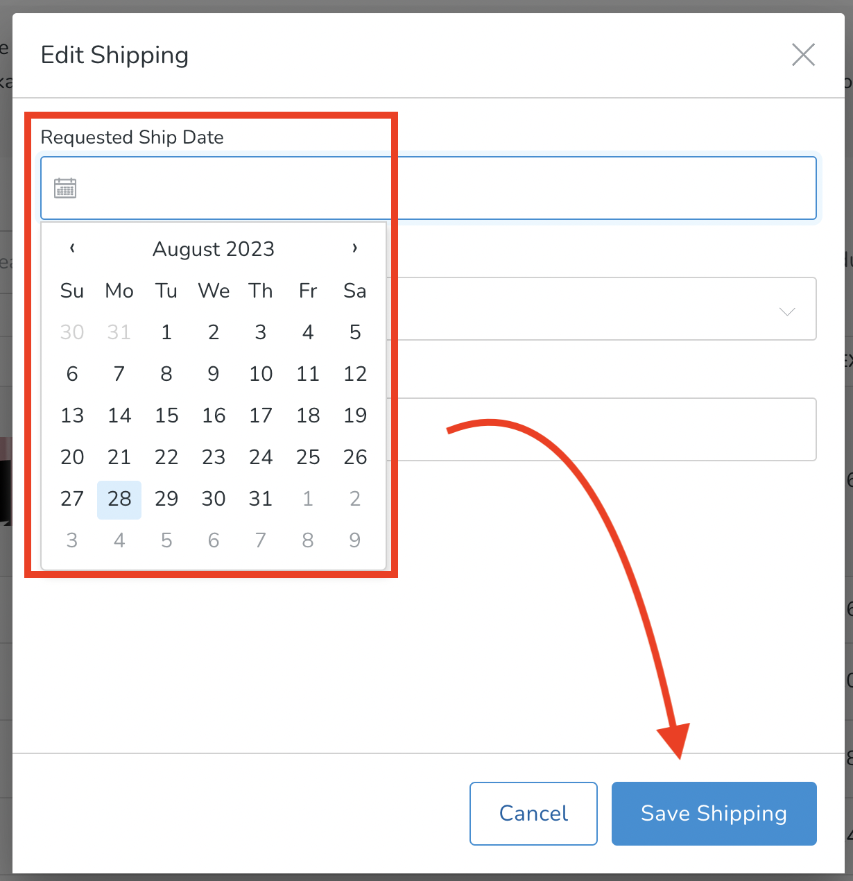The image size is (853, 881).
Task: Click September 2 shown in grayed dates
Action: pyautogui.click(x=354, y=498)
